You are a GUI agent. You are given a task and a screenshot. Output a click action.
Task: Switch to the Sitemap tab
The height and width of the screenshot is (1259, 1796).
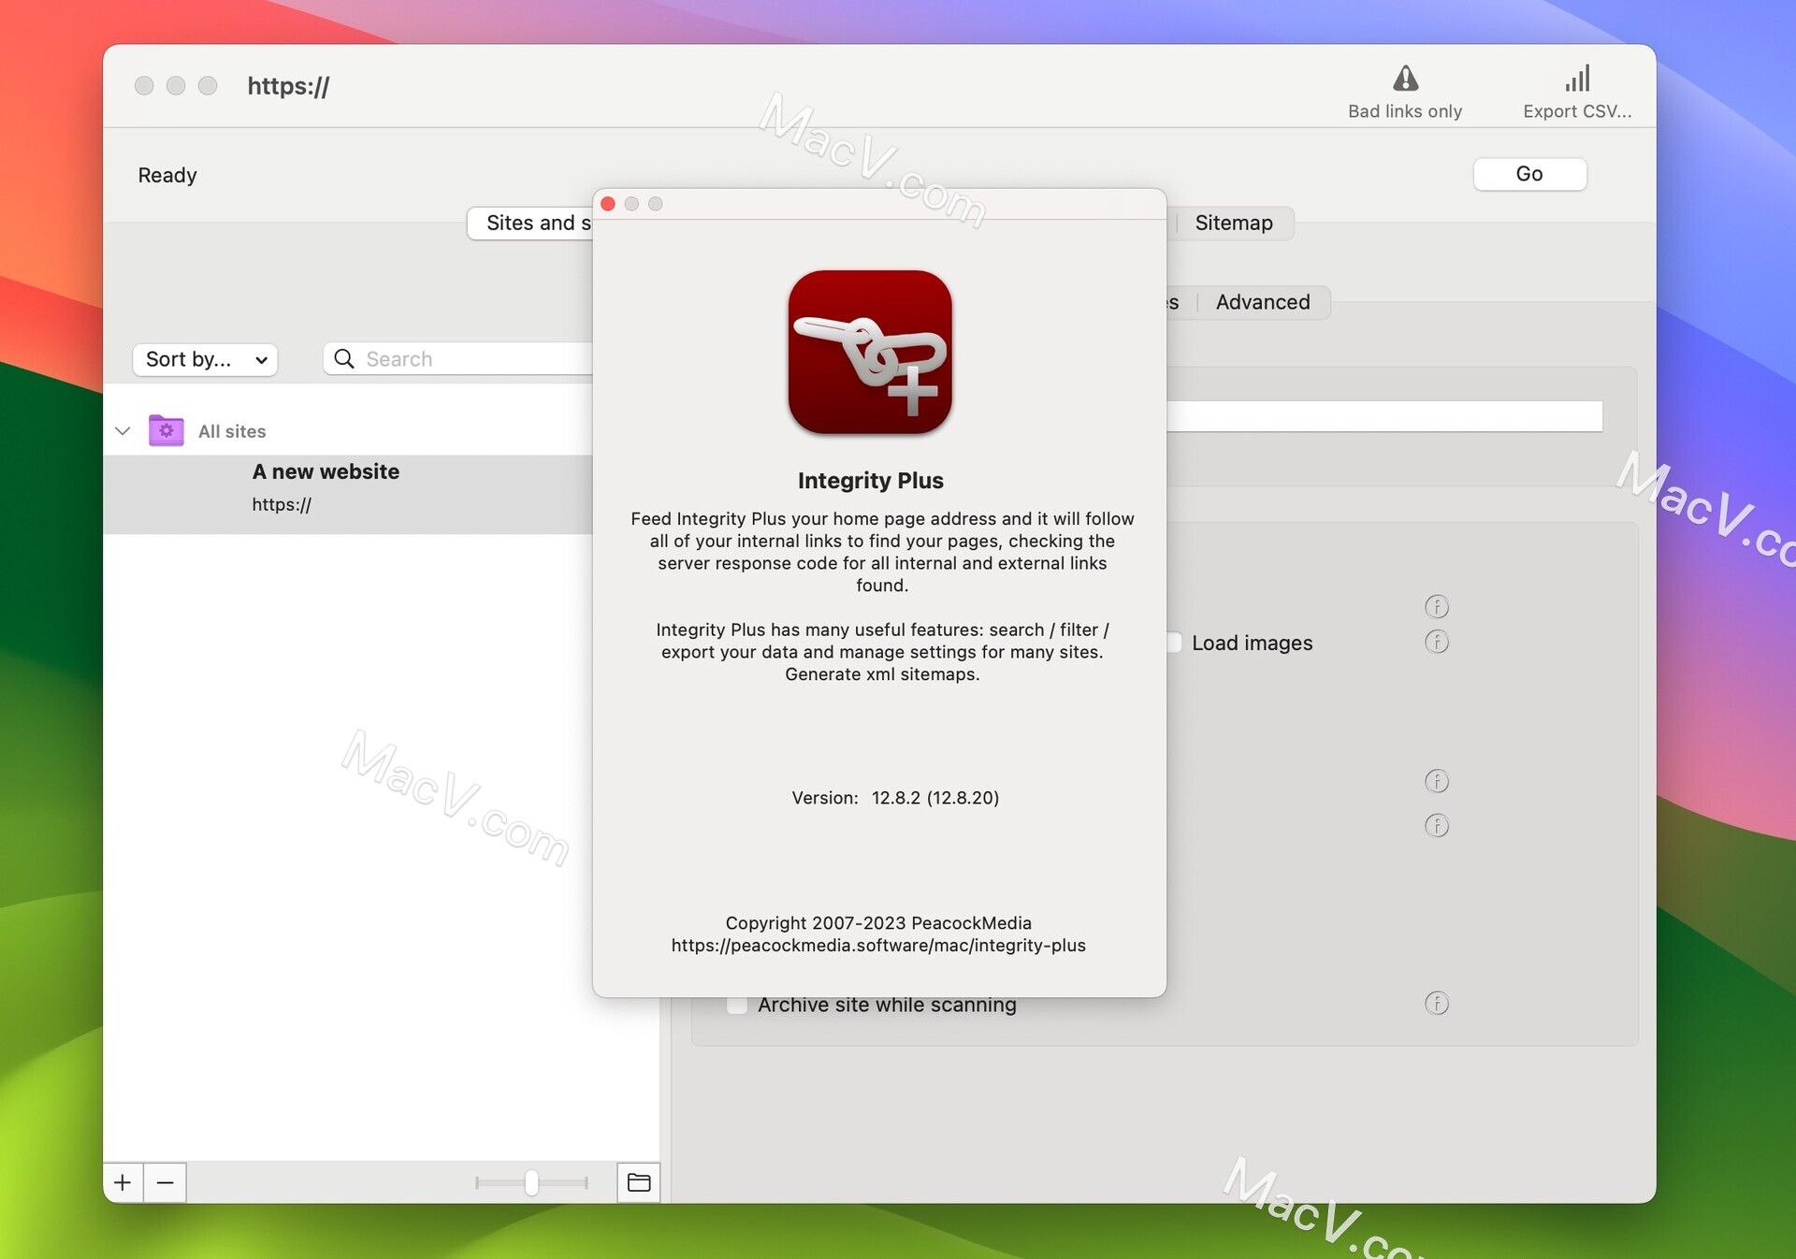(x=1233, y=223)
